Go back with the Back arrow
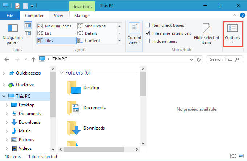The width and height of the screenshot is (247, 161). [x=7, y=59]
